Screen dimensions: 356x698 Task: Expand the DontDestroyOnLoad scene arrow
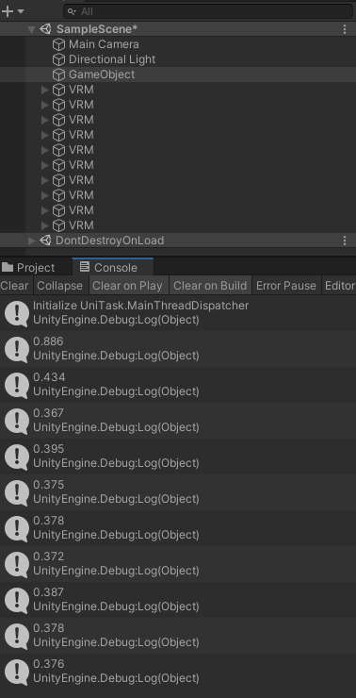(32, 241)
